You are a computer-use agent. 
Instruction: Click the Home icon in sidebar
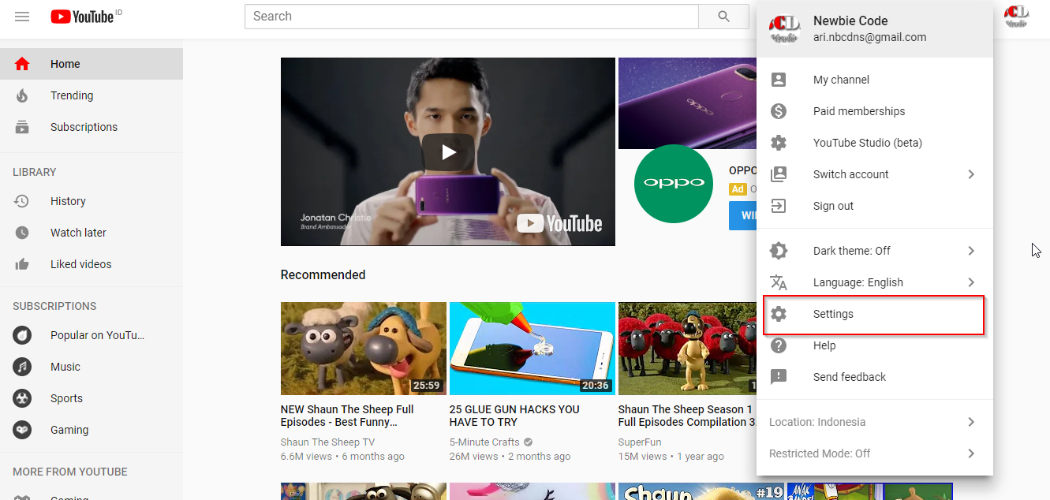coord(22,64)
